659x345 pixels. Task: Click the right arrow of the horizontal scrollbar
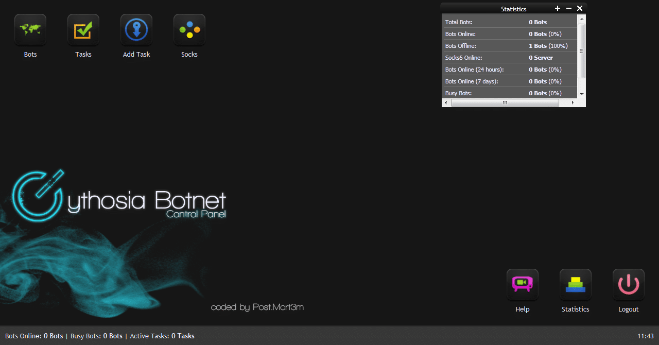[x=573, y=103]
